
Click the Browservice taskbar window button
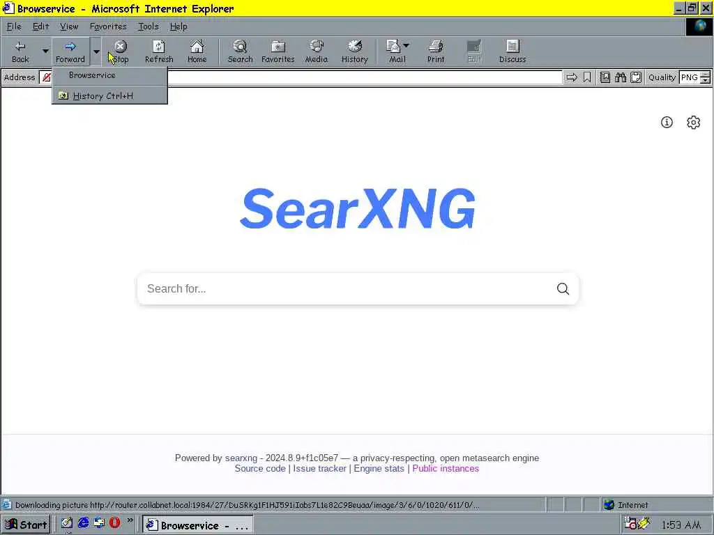(197, 525)
